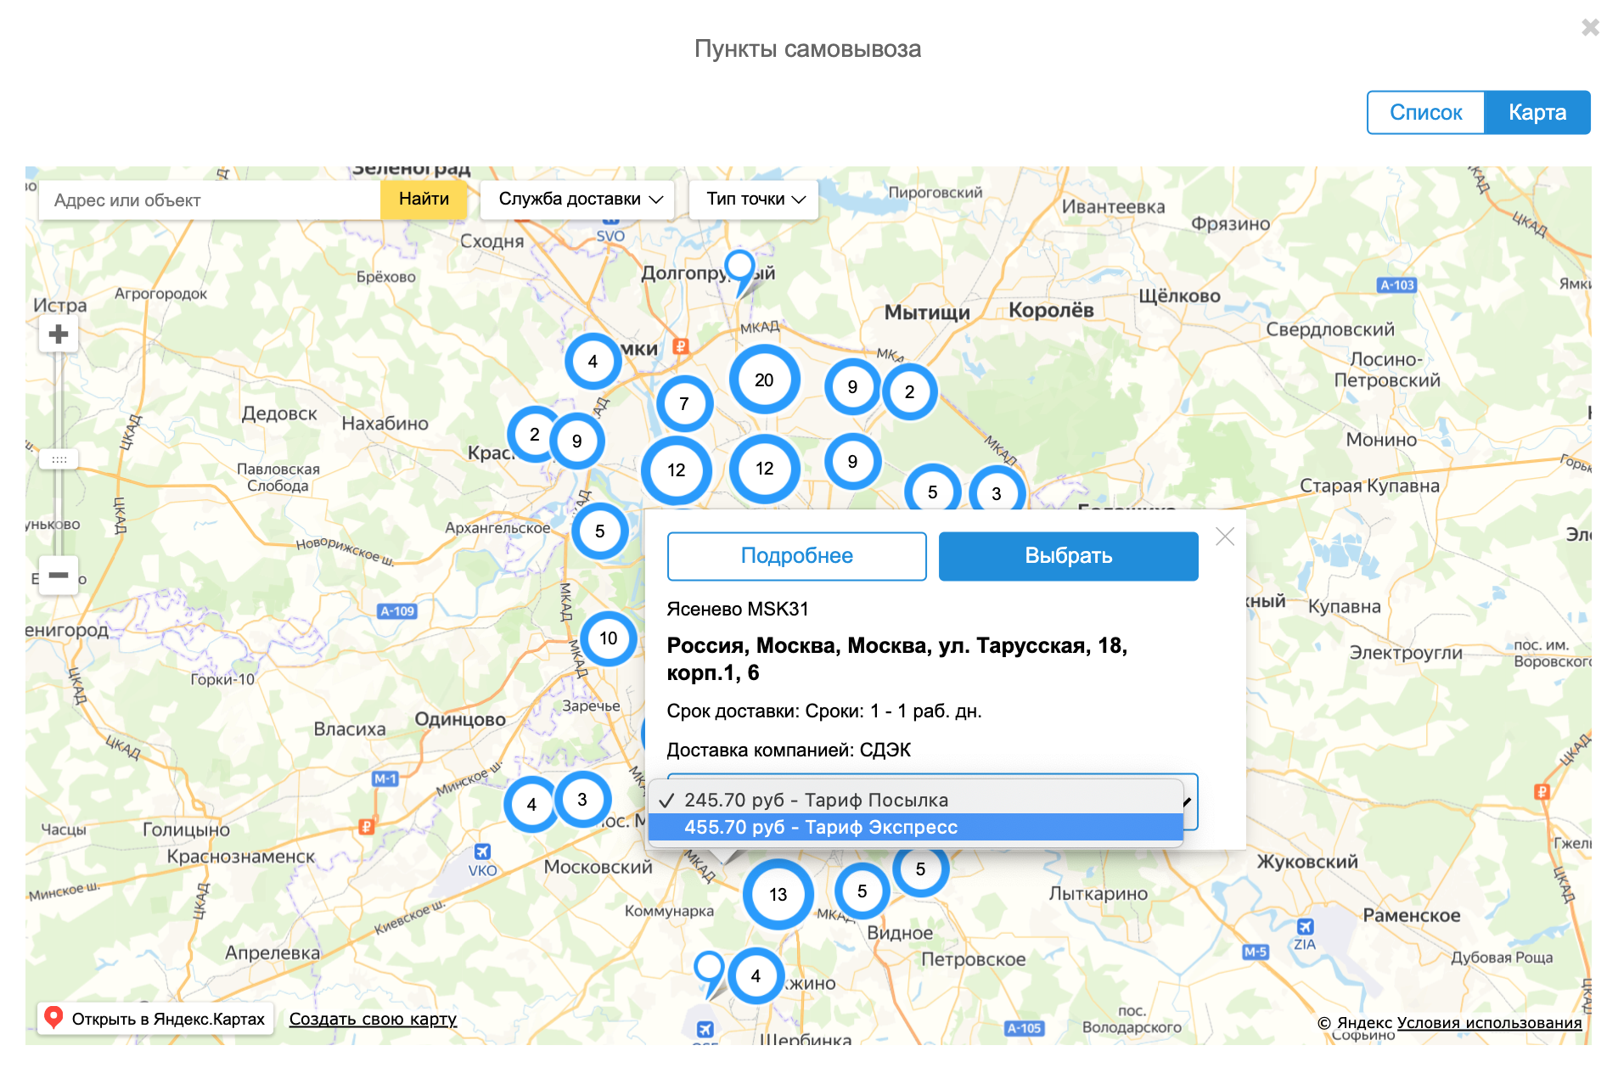Click the zoom in plus icon
The width and height of the screenshot is (1618, 1068).
click(58, 333)
